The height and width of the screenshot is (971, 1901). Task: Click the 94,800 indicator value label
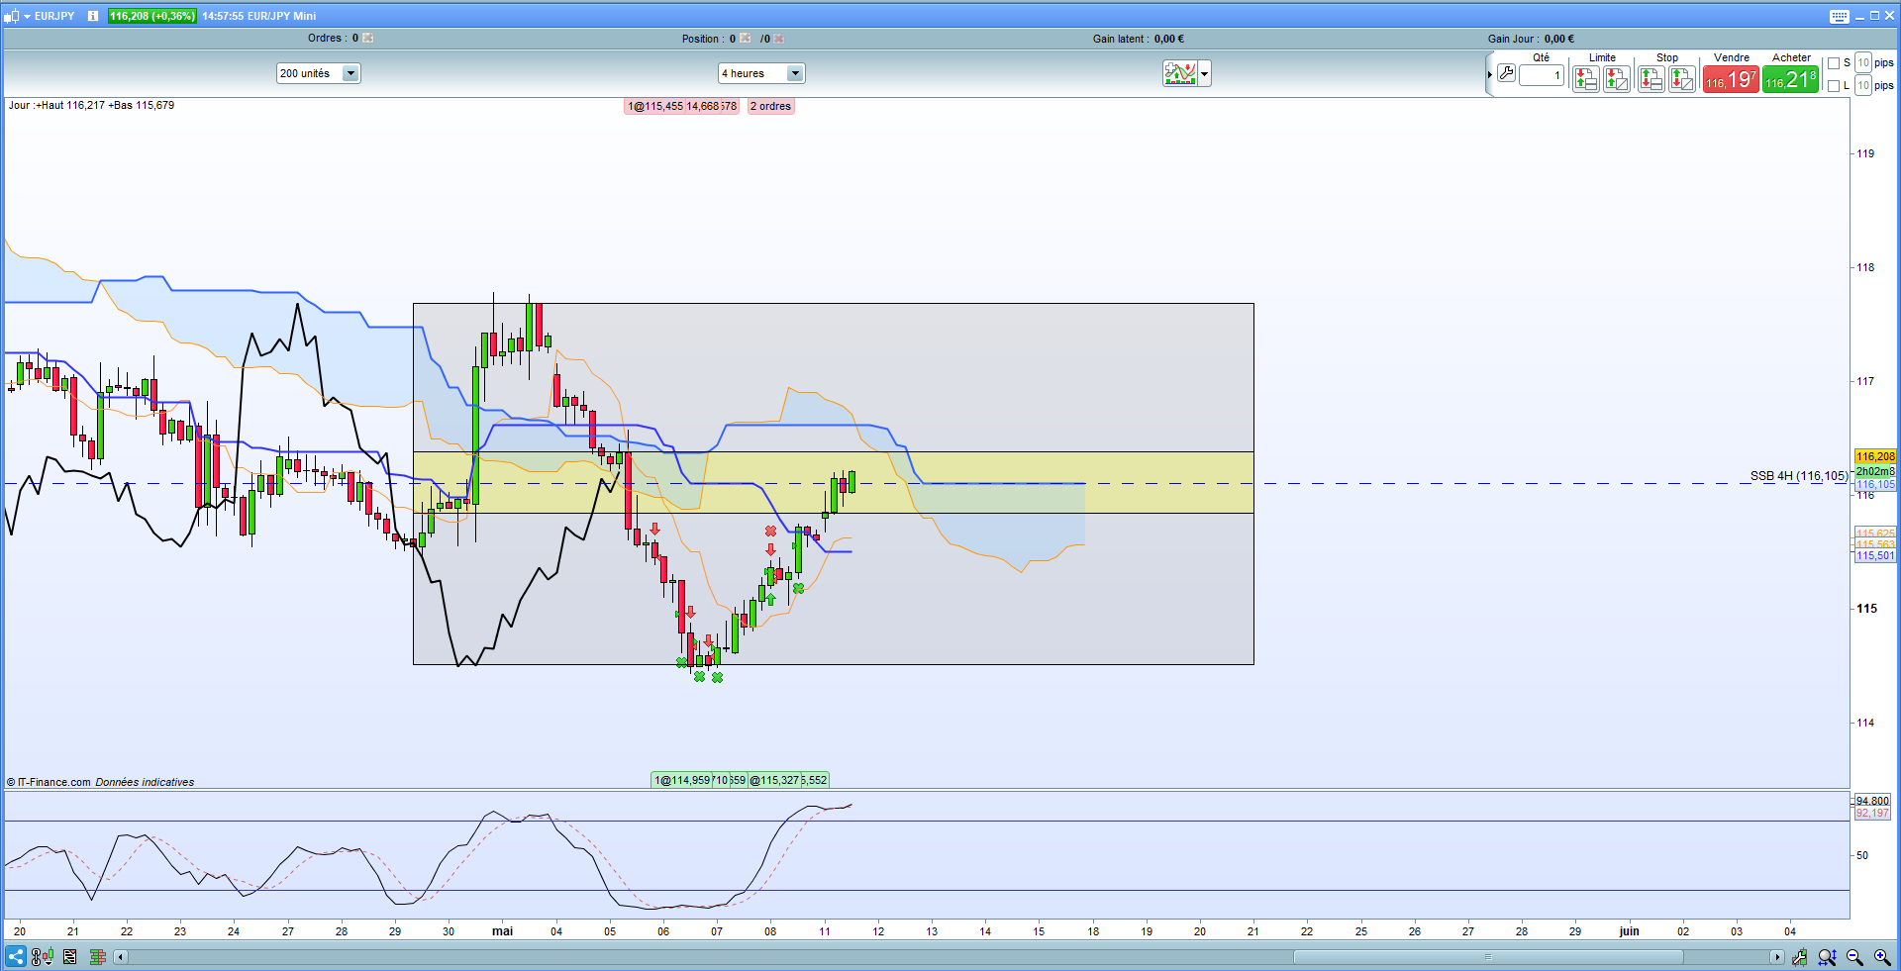[x=1872, y=801]
